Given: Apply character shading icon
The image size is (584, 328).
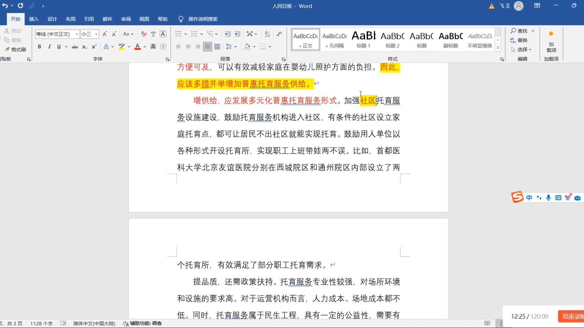Looking at the screenshot, I should pos(153,47).
